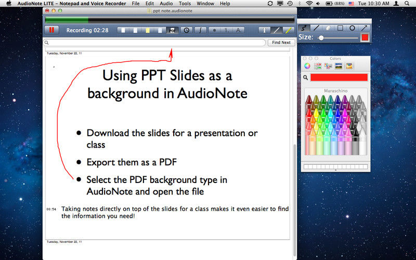Screen dimensions: 416x260
Task: Open the File menu
Action: [x=136, y=4]
